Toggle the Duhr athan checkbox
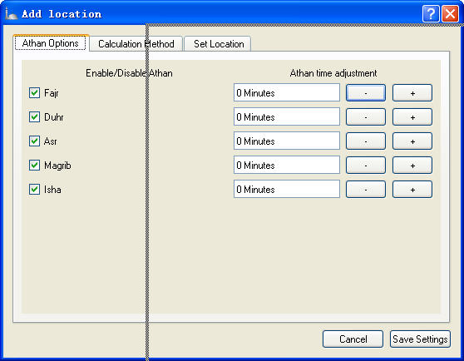 point(34,117)
